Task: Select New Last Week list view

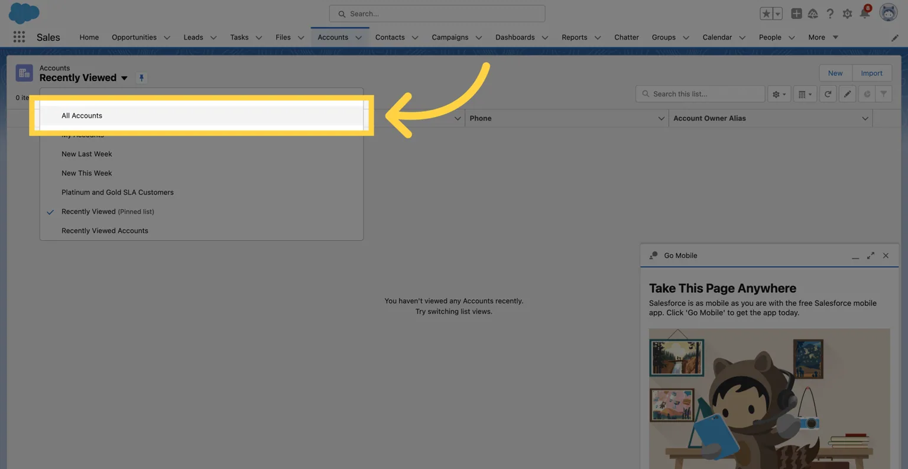Action: 201,154
